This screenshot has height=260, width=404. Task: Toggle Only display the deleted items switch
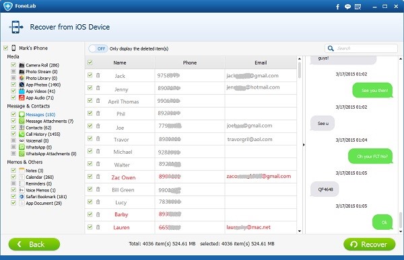point(98,48)
